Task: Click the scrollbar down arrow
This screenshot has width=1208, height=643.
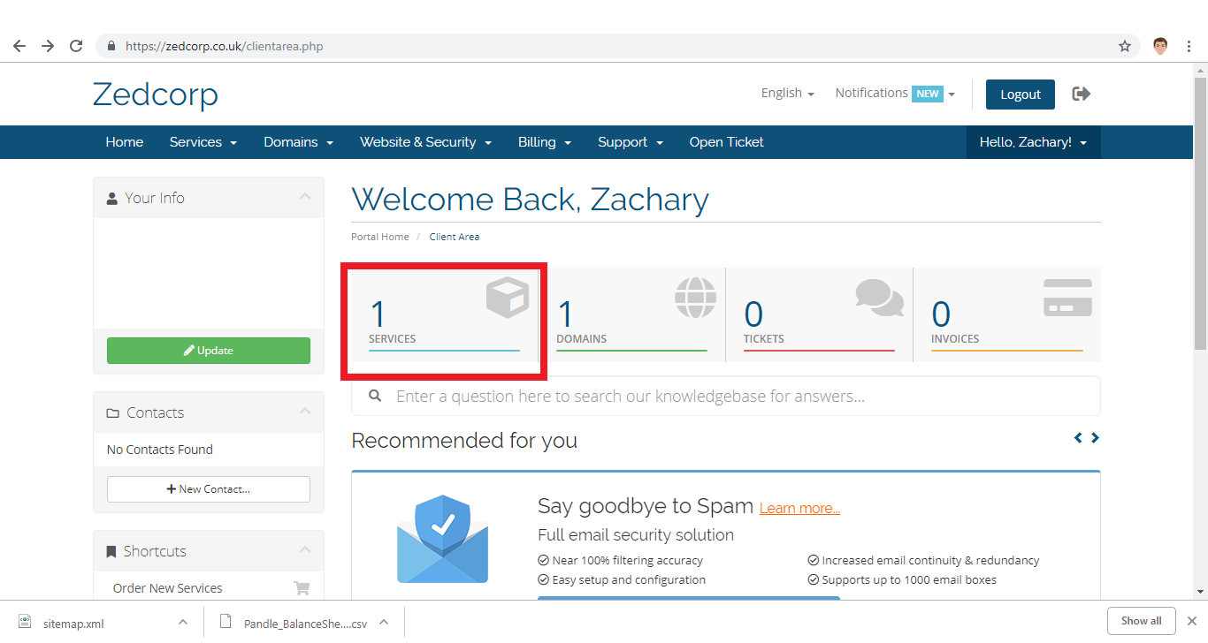Action: click(1200, 592)
